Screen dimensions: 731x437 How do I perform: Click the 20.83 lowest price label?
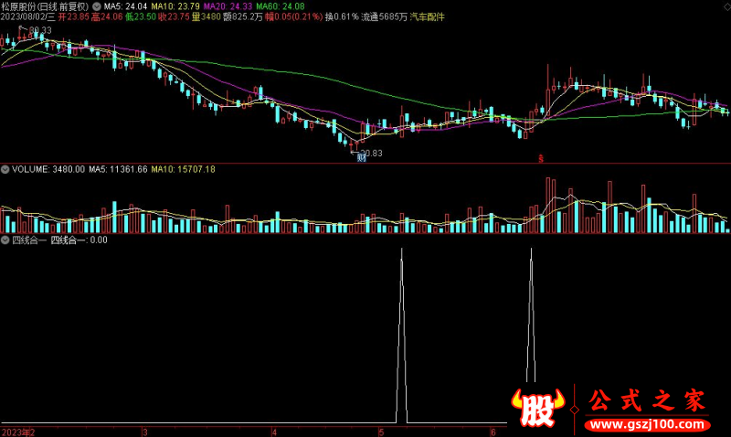pyautogui.click(x=371, y=153)
